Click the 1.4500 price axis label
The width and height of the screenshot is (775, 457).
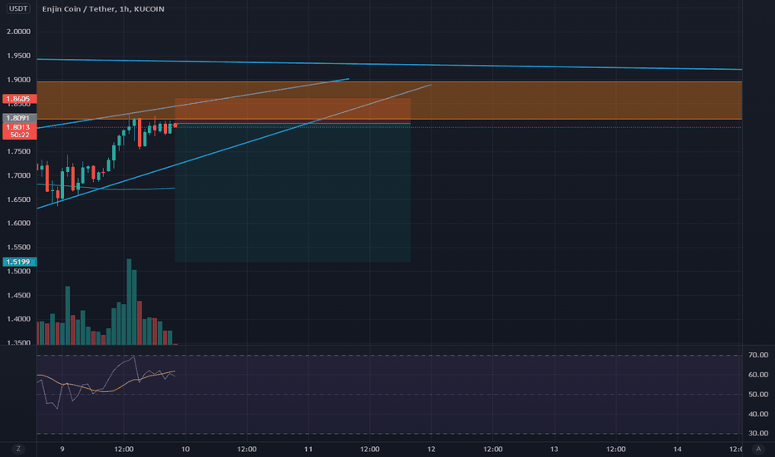(x=18, y=296)
